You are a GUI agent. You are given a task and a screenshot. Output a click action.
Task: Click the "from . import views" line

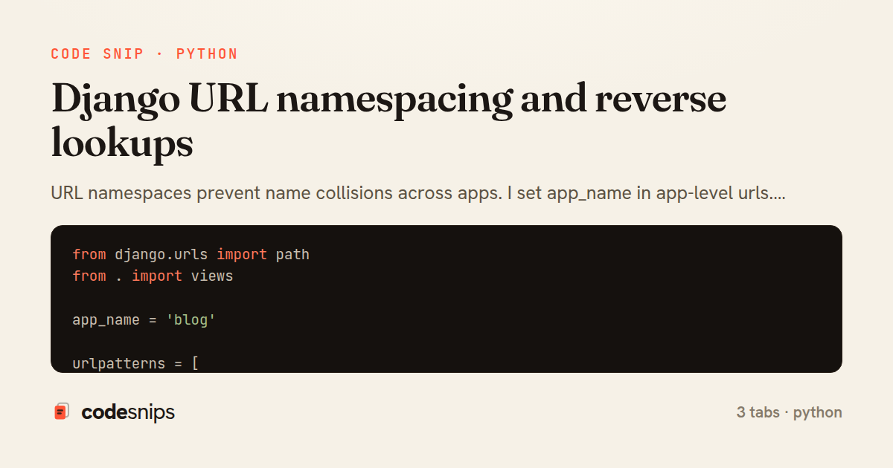tap(153, 276)
